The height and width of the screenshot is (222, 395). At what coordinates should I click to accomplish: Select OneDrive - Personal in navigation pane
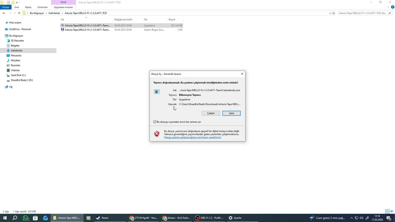click(x=20, y=29)
